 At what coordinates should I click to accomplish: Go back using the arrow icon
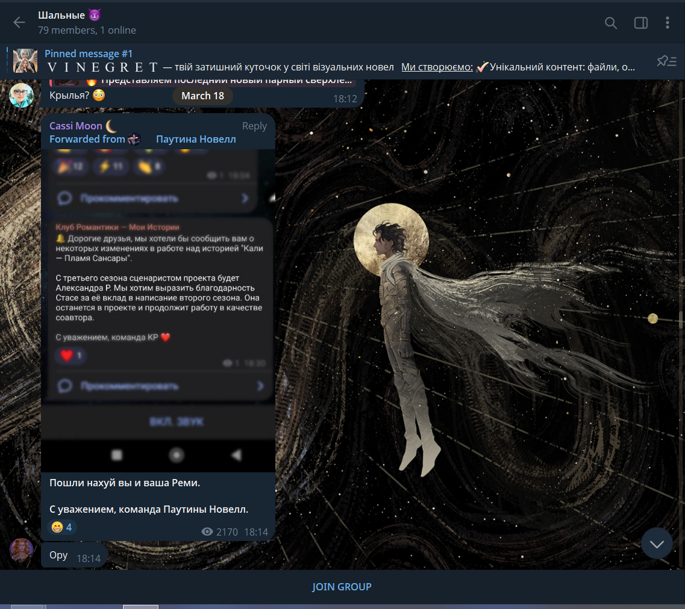click(19, 22)
